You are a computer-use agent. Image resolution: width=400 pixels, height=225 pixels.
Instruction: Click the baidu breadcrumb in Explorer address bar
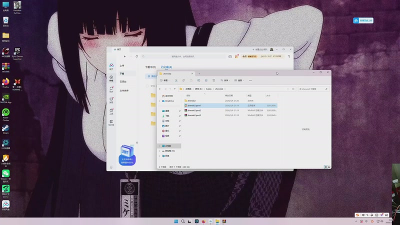point(208,89)
